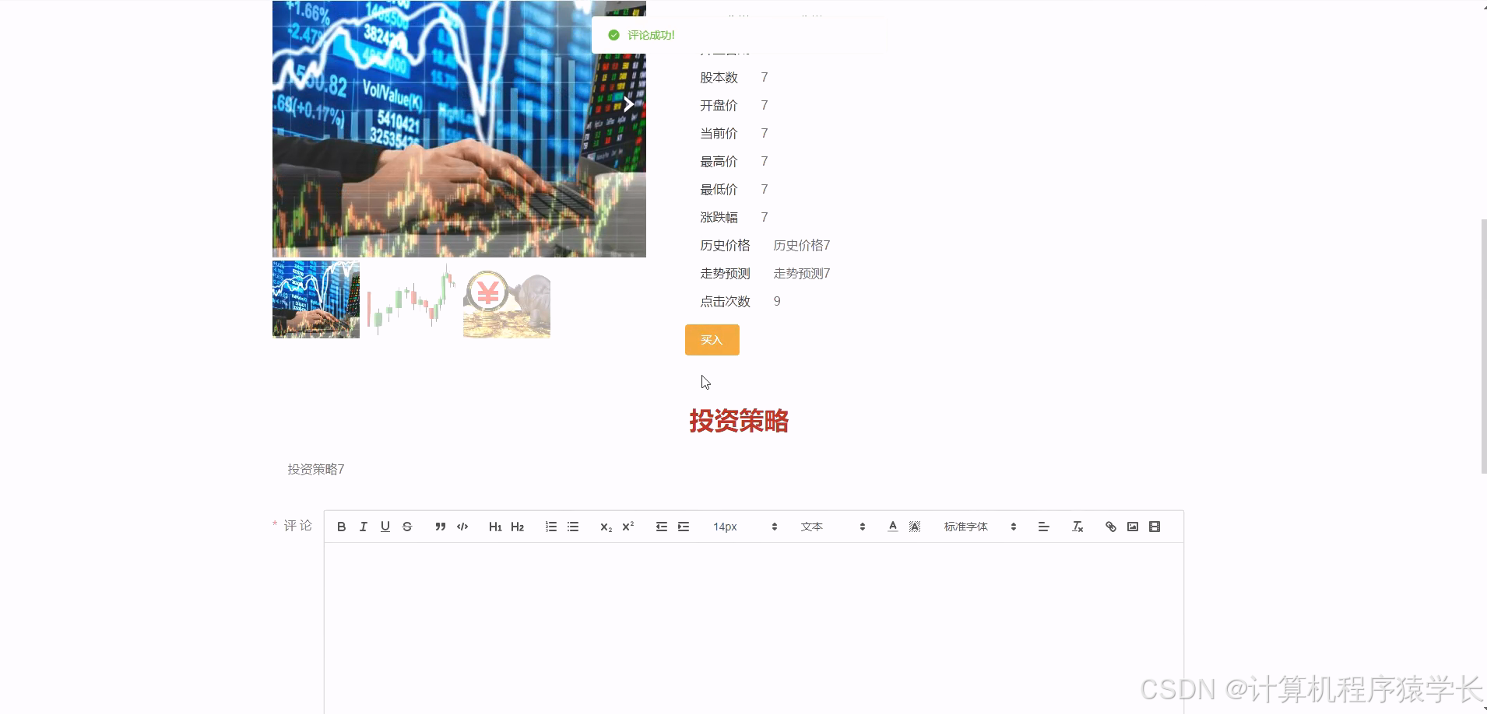Click the page vertical scrollbar
Viewport: 1487px width, 714px height.
(1483, 346)
